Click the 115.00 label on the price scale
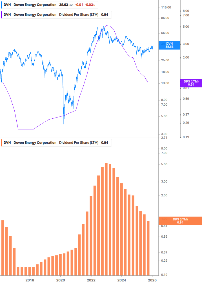The width and height of the screenshot is (202, 284). coord(165,8)
